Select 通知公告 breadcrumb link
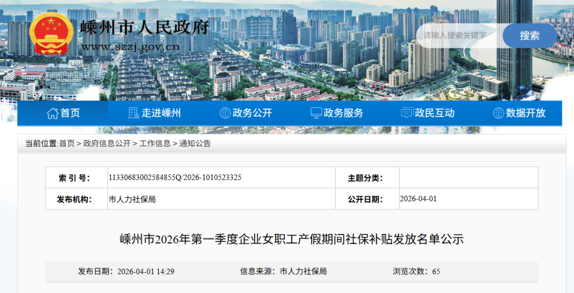Screen dimensions: 574x293 (x=195, y=144)
